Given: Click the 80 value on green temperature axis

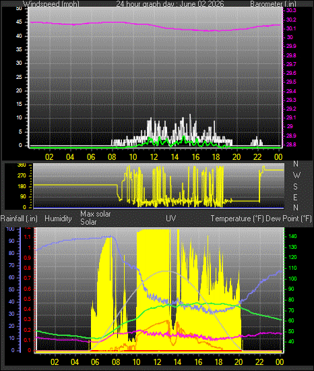Looking at the screenshot, I should click(291, 299).
